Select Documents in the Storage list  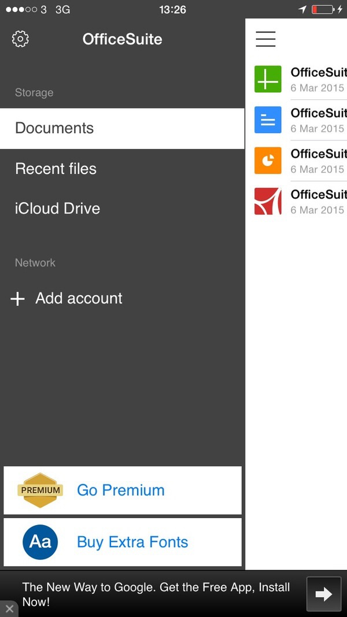122,128
